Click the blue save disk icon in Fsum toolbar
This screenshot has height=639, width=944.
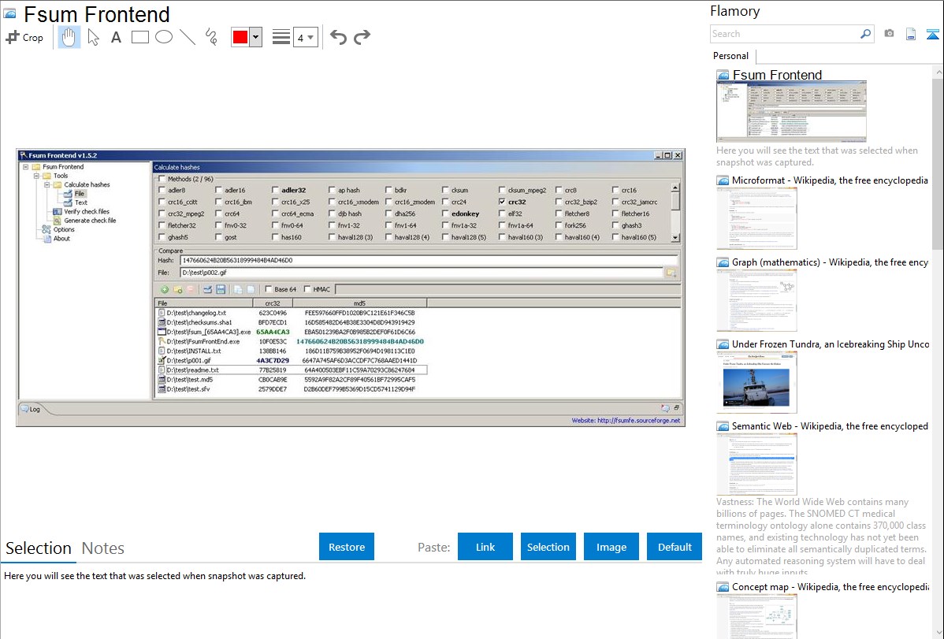pos(221,290)
